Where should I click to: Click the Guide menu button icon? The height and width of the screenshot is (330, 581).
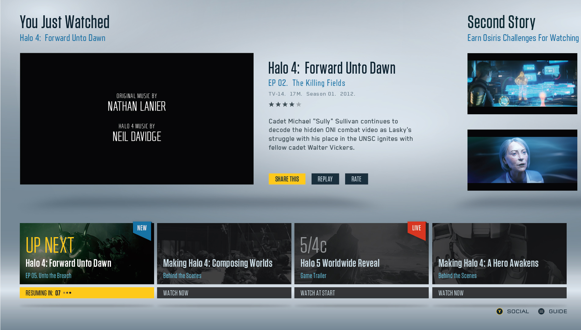pyautogui.click(x=541, y=311)
